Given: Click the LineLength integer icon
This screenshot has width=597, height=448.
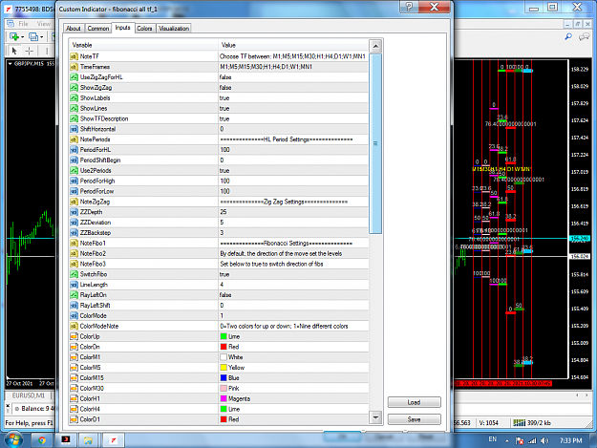Looking at the screenshot, I should click(74, 285).
